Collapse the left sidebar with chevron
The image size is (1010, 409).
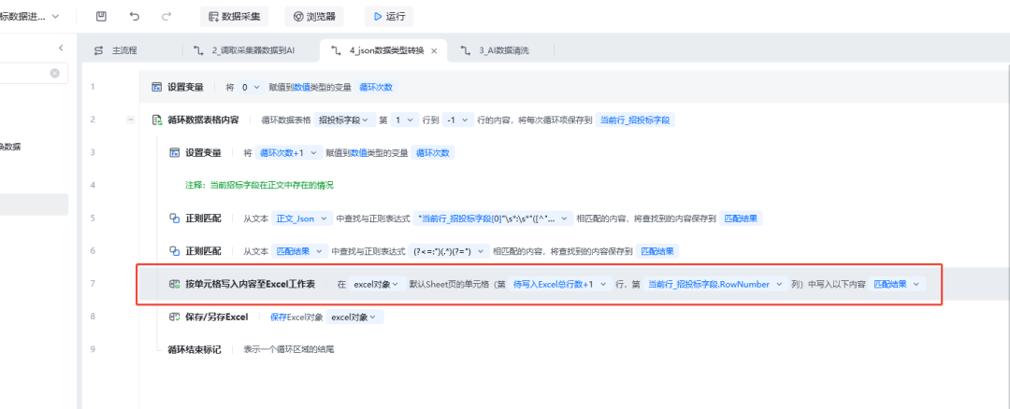[61, 48]
